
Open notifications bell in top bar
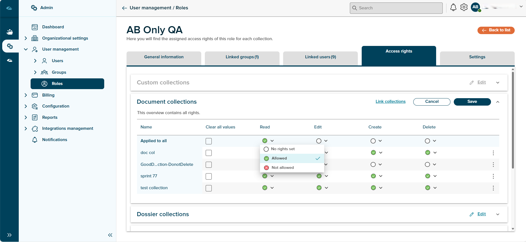tap(453, 7)
